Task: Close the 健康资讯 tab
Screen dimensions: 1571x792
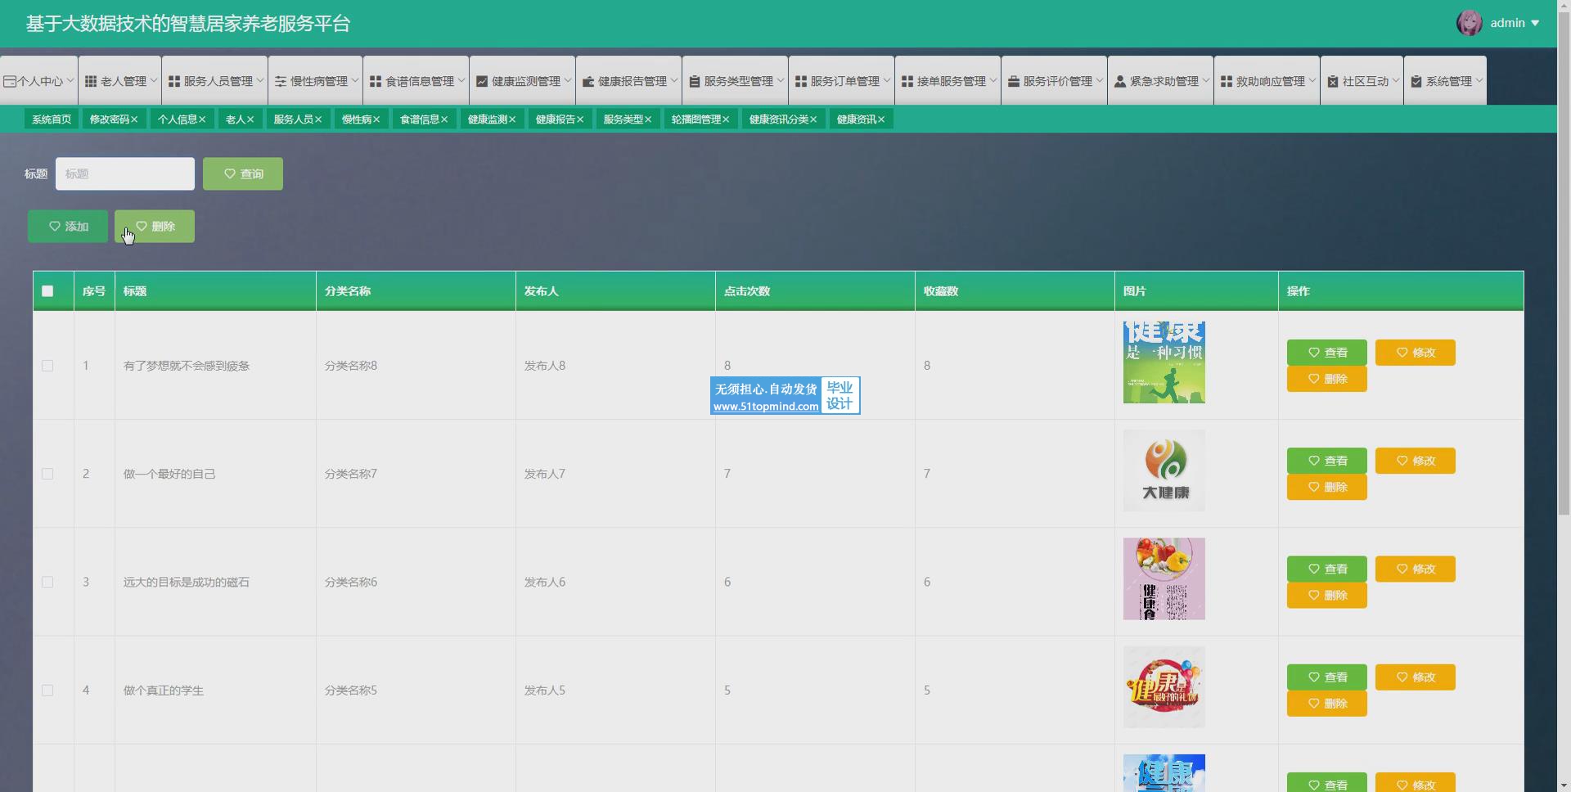Action: point(881,119)
